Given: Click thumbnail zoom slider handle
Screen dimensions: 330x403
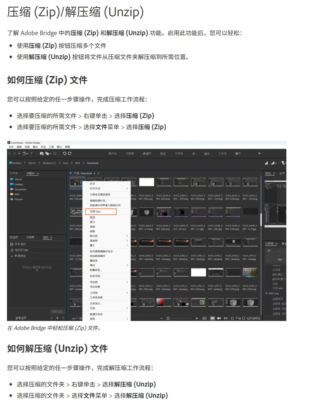Looking at the screenshot, I should tap(168, 318).
